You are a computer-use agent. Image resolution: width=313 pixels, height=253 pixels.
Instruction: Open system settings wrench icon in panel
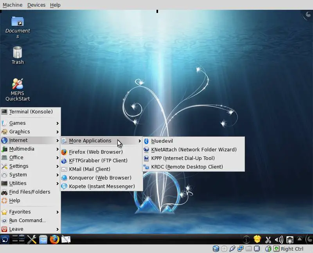pyautogui.click(x=32, y=239)
